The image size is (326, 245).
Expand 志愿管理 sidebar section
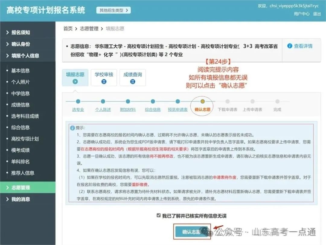pos(28,188)
